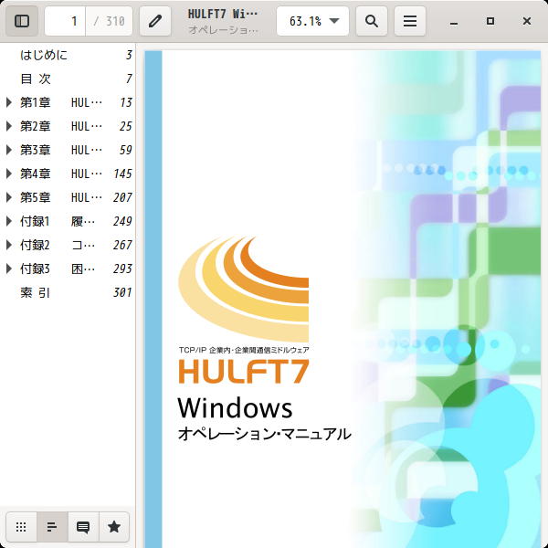Expand the 第4章 outline node
The width and height of the screenshot is (548, 548).
point(9,174)
